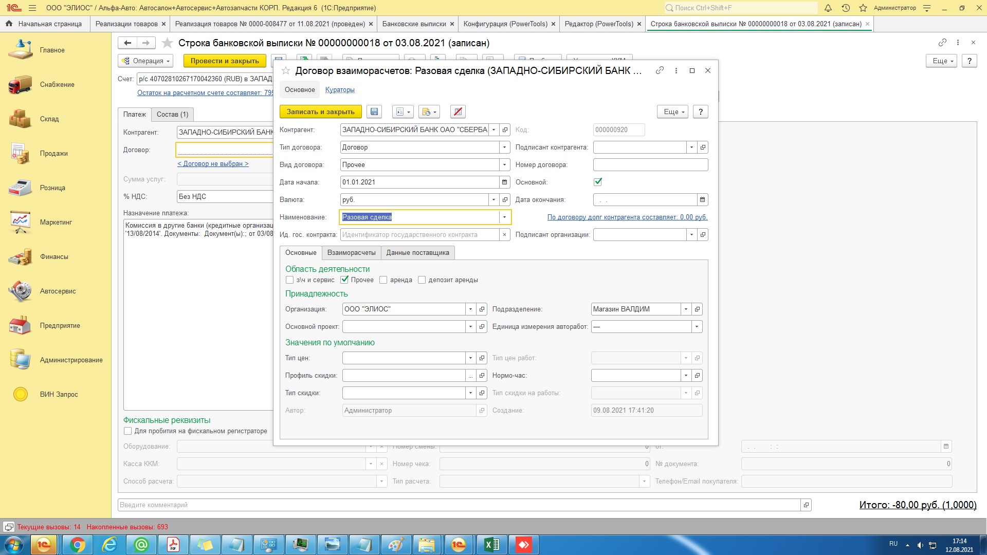Click the help question button in contract dialog
Viewport: 987px width, 555px height.
point(700,112)
